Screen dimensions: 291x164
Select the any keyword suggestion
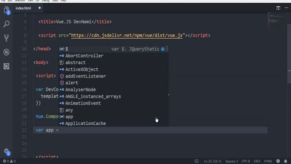(x=114, y=110)
